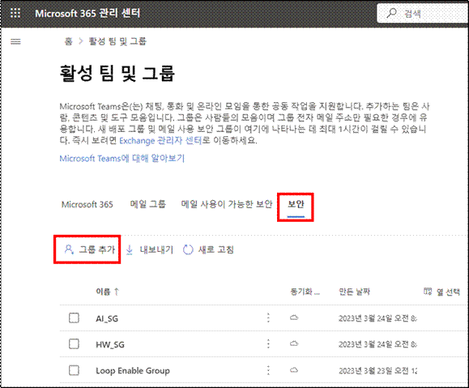
Task: Click the 동기화 column header
Action: pos(305,292)
